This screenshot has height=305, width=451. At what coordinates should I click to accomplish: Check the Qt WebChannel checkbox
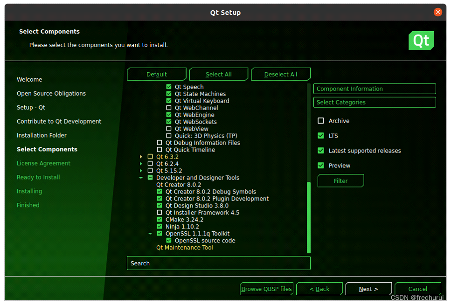point(169,108)
